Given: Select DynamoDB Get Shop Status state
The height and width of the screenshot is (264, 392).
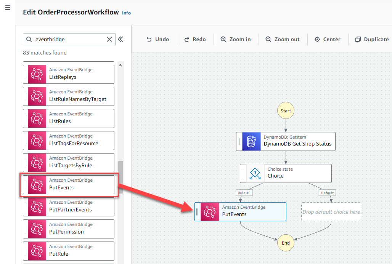Looking at the screenshot, I should tap(286, 141).
